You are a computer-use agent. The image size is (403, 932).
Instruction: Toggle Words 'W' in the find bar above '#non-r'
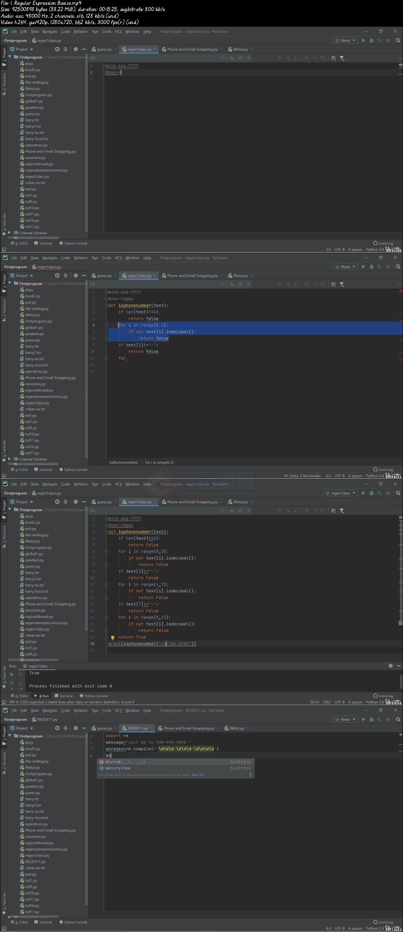tap(240, 58)
